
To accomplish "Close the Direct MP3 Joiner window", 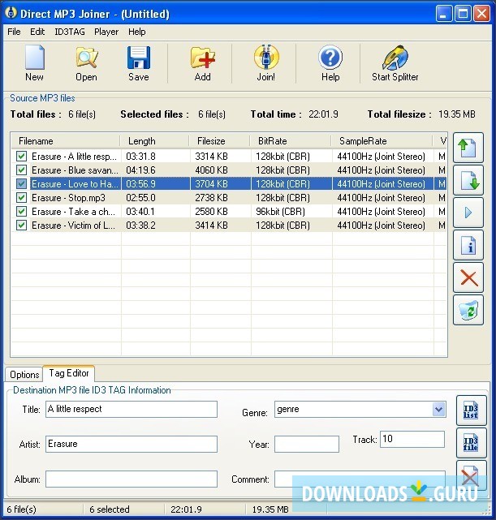I will click(481, 13).
